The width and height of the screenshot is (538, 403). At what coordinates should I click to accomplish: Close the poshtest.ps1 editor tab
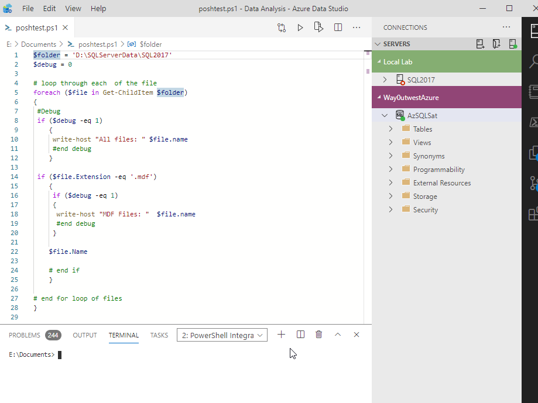coord(65,27)
